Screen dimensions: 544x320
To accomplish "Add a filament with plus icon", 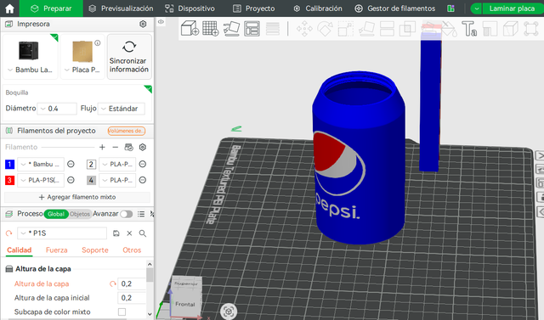I will pos(102,147).
